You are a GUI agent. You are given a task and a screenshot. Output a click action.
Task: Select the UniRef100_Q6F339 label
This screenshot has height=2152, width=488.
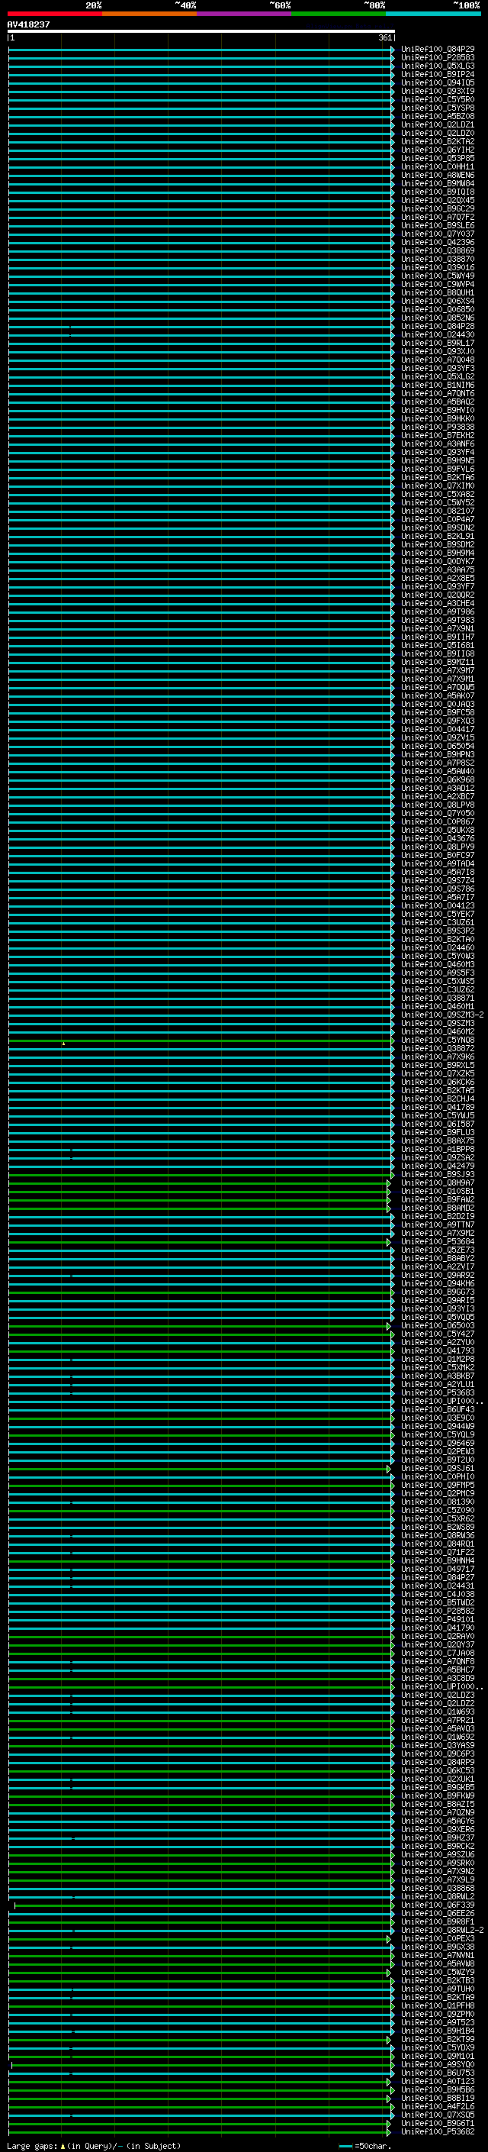click(438, 1905)
